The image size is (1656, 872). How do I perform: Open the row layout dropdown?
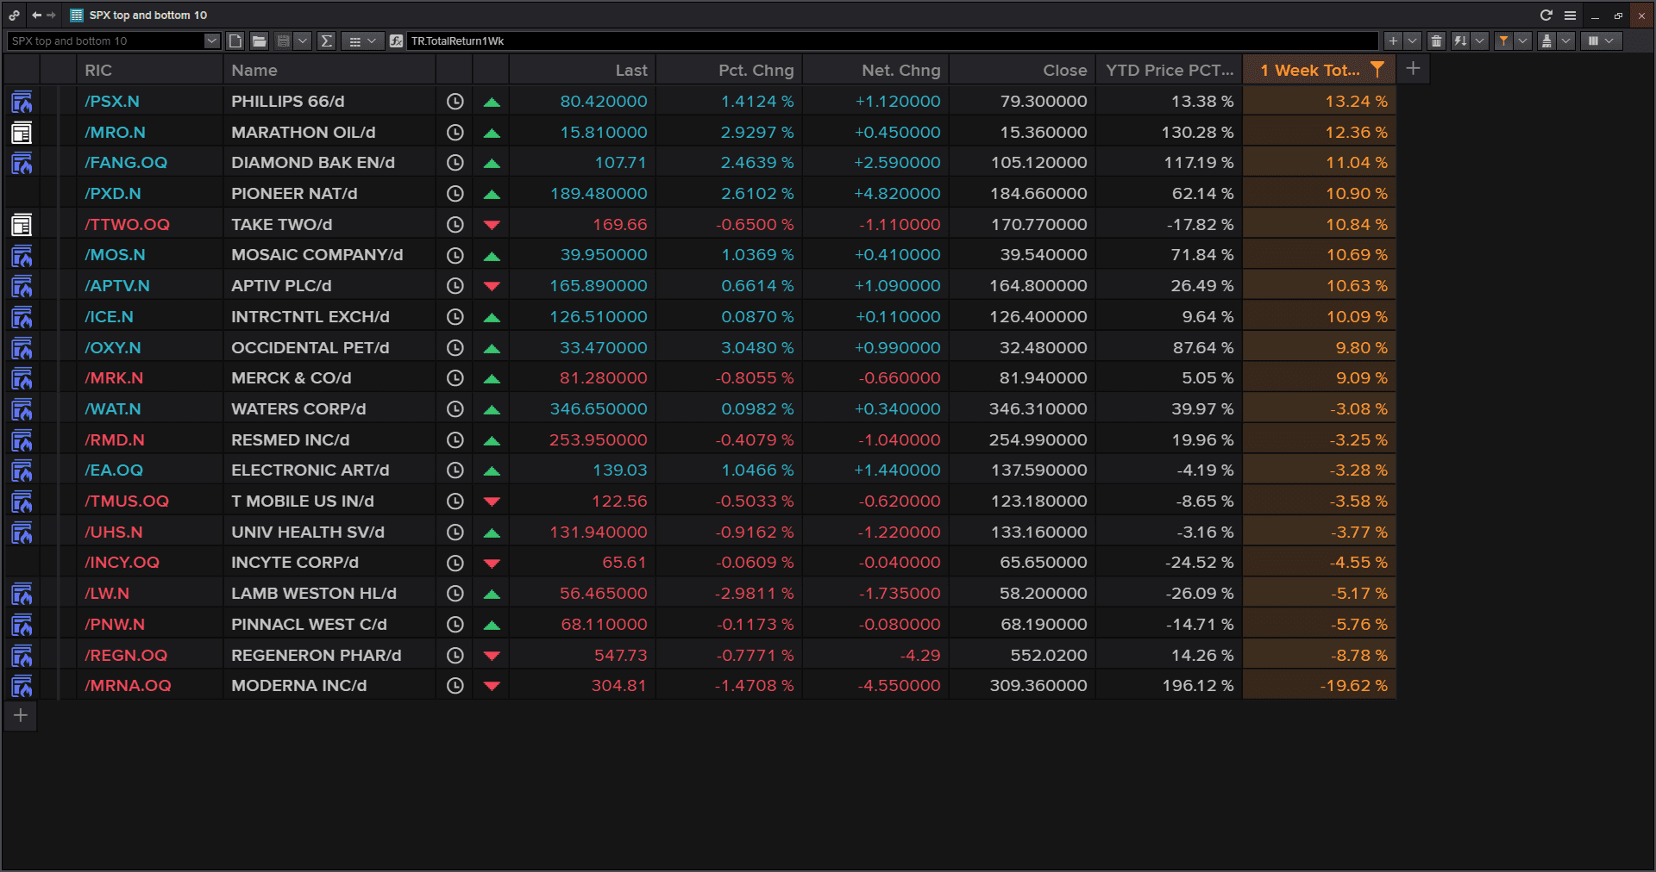(x=362, y=40)
